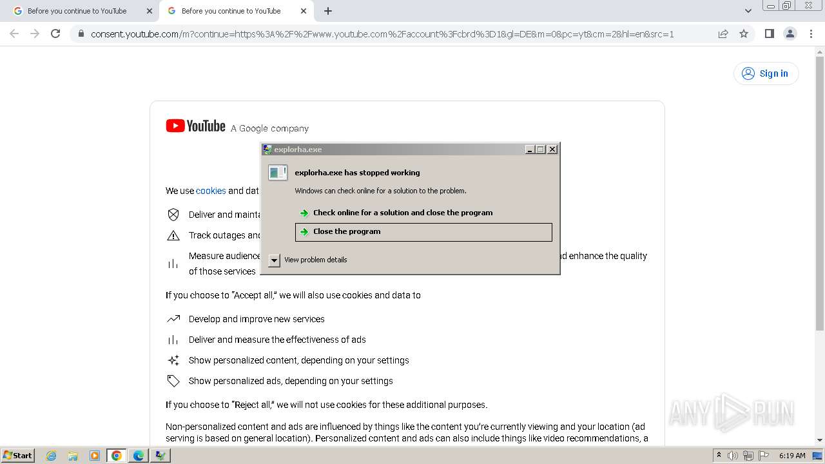
Task: Click shield icon beside Deliver and maintain
Action: pos(173,215)
